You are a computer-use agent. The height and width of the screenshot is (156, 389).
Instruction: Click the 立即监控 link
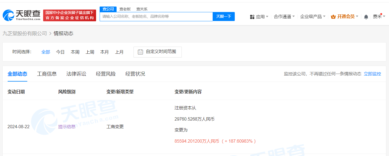(372, 74)
